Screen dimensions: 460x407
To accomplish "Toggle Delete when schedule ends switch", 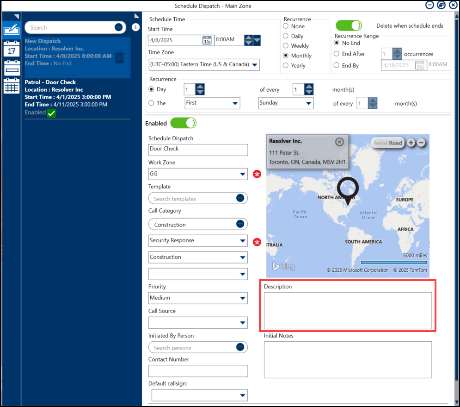I will 349,25.
